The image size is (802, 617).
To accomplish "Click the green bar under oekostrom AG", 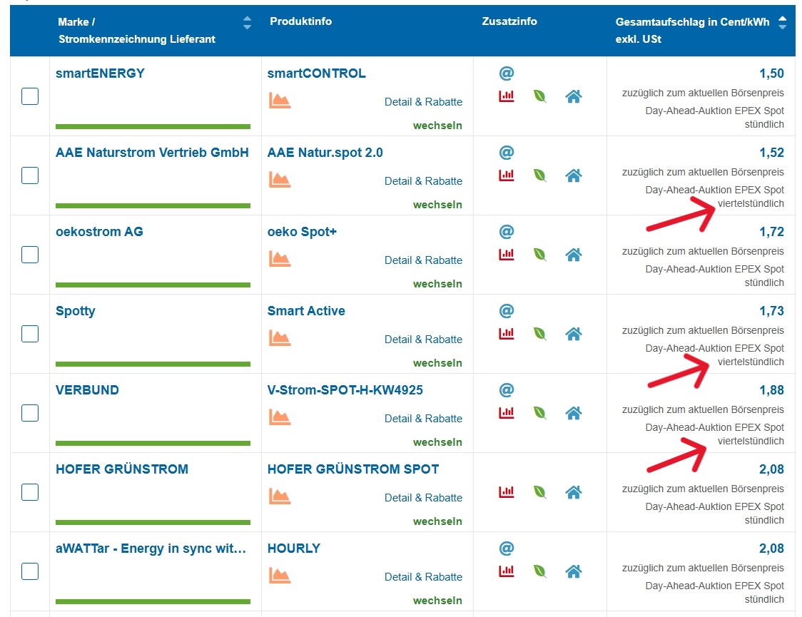I will tap(153, 285).
